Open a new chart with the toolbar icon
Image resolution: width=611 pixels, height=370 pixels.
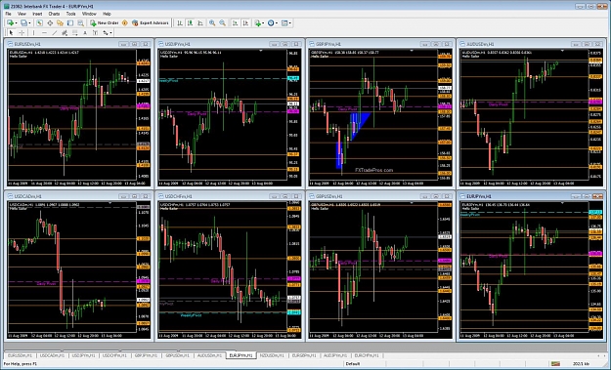click(x=10, y=23)
